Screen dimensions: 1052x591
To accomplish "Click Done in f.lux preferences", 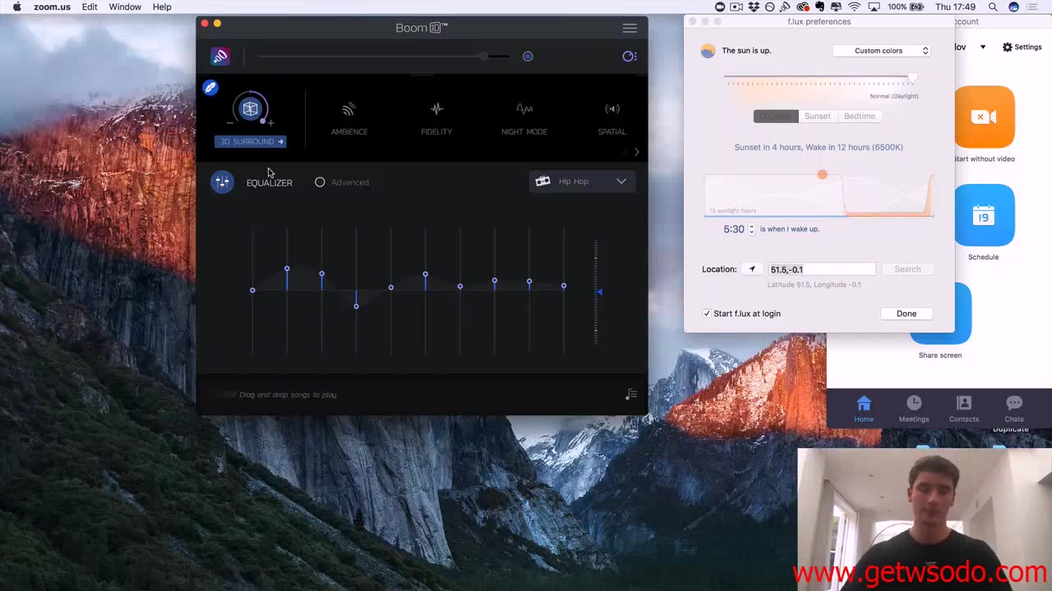I will click(x=907, y=314).
